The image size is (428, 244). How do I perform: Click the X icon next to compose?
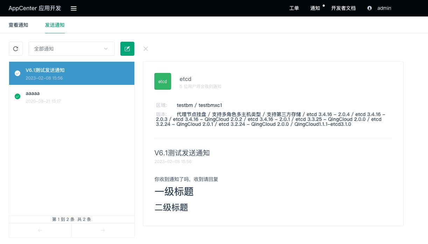pyautogui.click(x=146, y=49)
